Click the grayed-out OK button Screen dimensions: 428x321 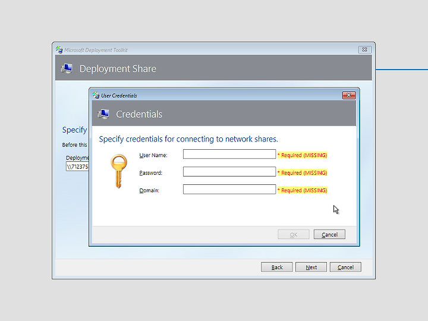pos(294,234)
